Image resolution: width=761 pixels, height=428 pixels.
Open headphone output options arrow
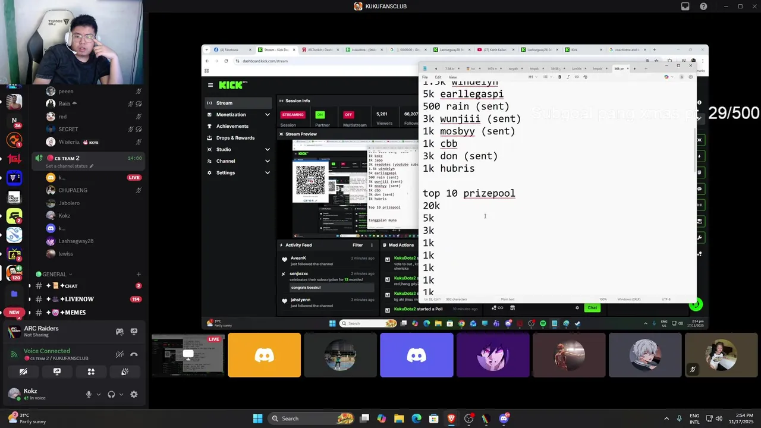pos(121,394)
